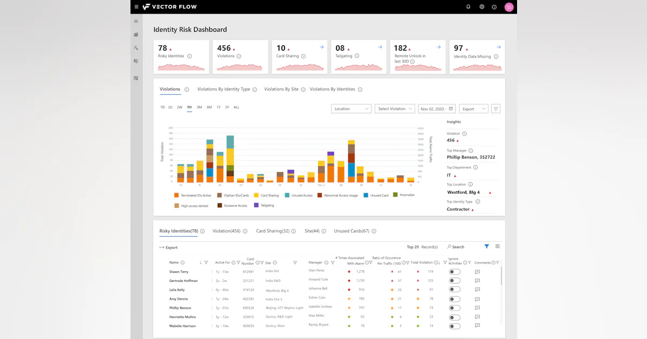The image size is (647, 339).
Task: Toggle Ignore Activities for Phillip Benson
Action: [x=455, y=308]
